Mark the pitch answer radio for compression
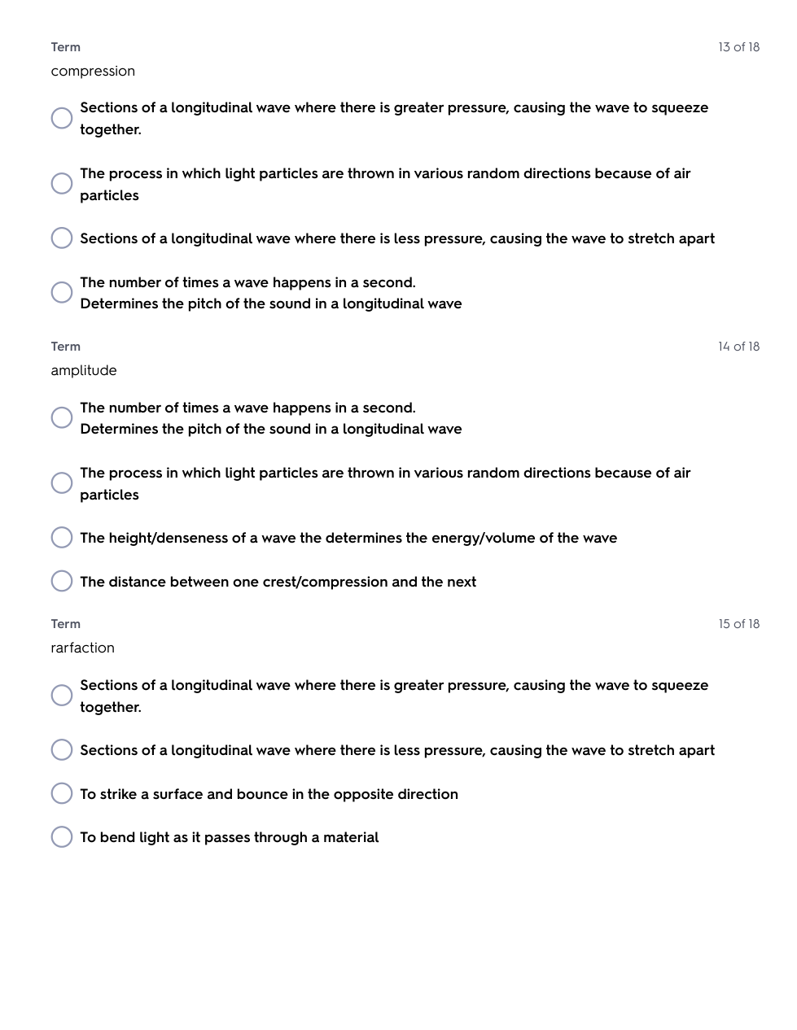797x1030 pixels. pyautogui.click(x=62, y=293)
